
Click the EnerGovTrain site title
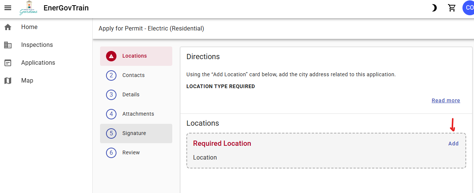tap(66, 8)
